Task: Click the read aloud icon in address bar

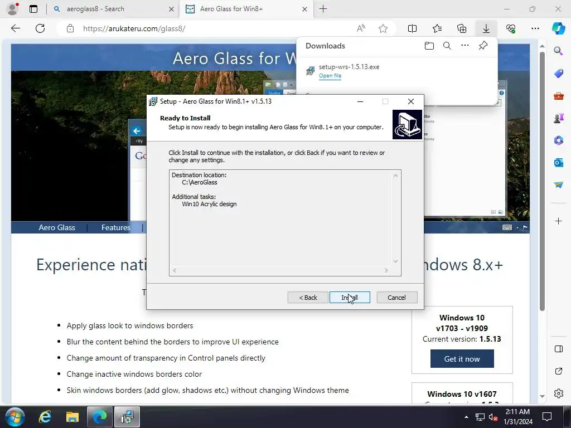Action: click(x=361, y=28)
